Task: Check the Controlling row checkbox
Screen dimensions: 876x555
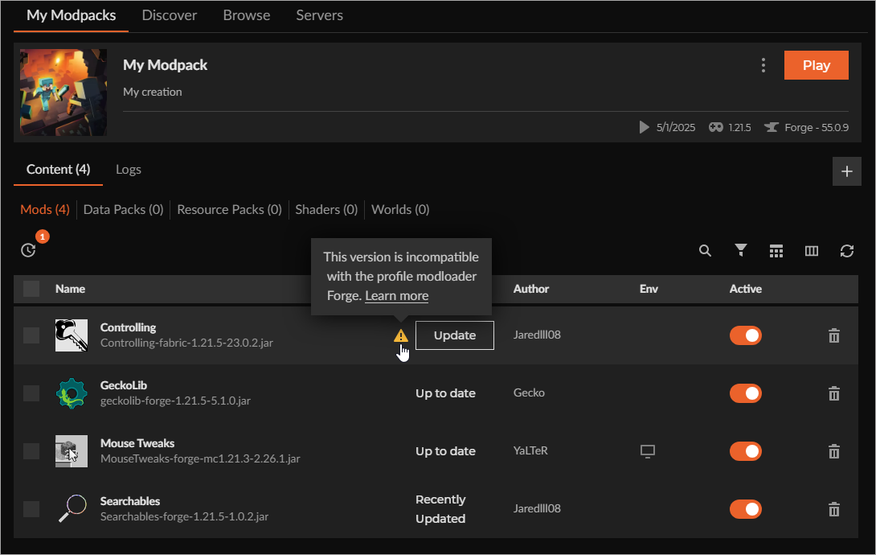Action: [31, 335]
